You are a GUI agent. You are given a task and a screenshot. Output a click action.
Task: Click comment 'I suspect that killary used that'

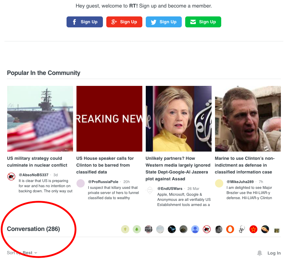pos(113,193)
